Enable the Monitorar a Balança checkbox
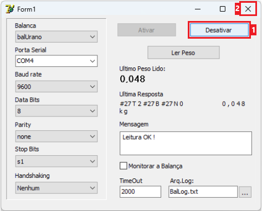Screen dimensions: 262x211 tap(124, 166)
